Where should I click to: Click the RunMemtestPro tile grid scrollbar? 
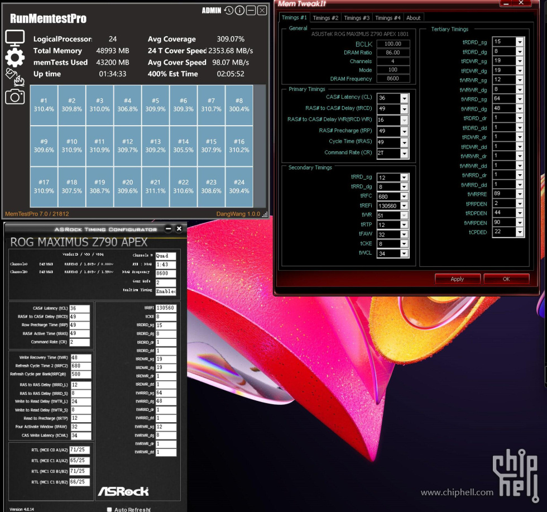coord(259,146)
